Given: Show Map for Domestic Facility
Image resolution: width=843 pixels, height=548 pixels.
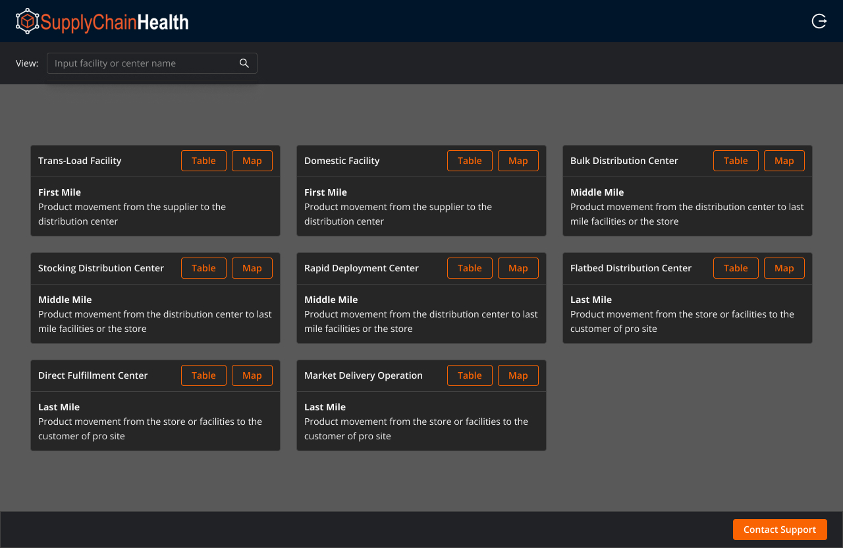Looking at the screenshot, I should (518, 161).
